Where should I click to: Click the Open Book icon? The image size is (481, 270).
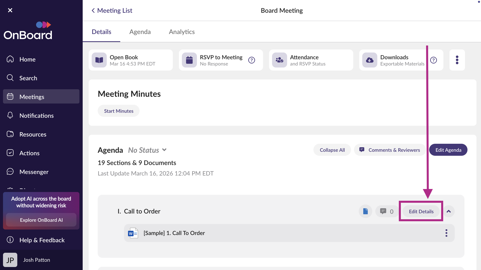click(99, 60)
